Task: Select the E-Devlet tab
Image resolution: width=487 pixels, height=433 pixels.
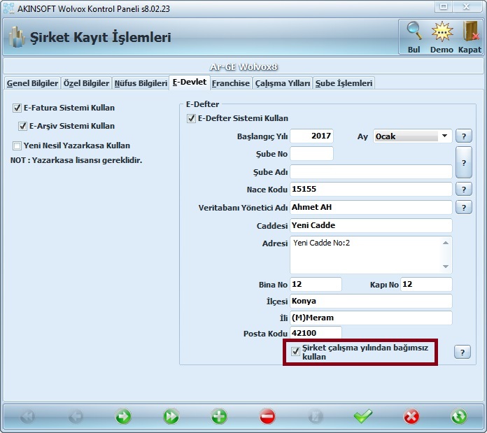Action: click(190, 83)
